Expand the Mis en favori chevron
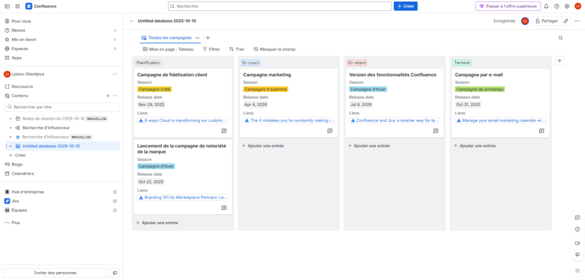The height and width of the screenshot is (280, 585). click(115, 39)
